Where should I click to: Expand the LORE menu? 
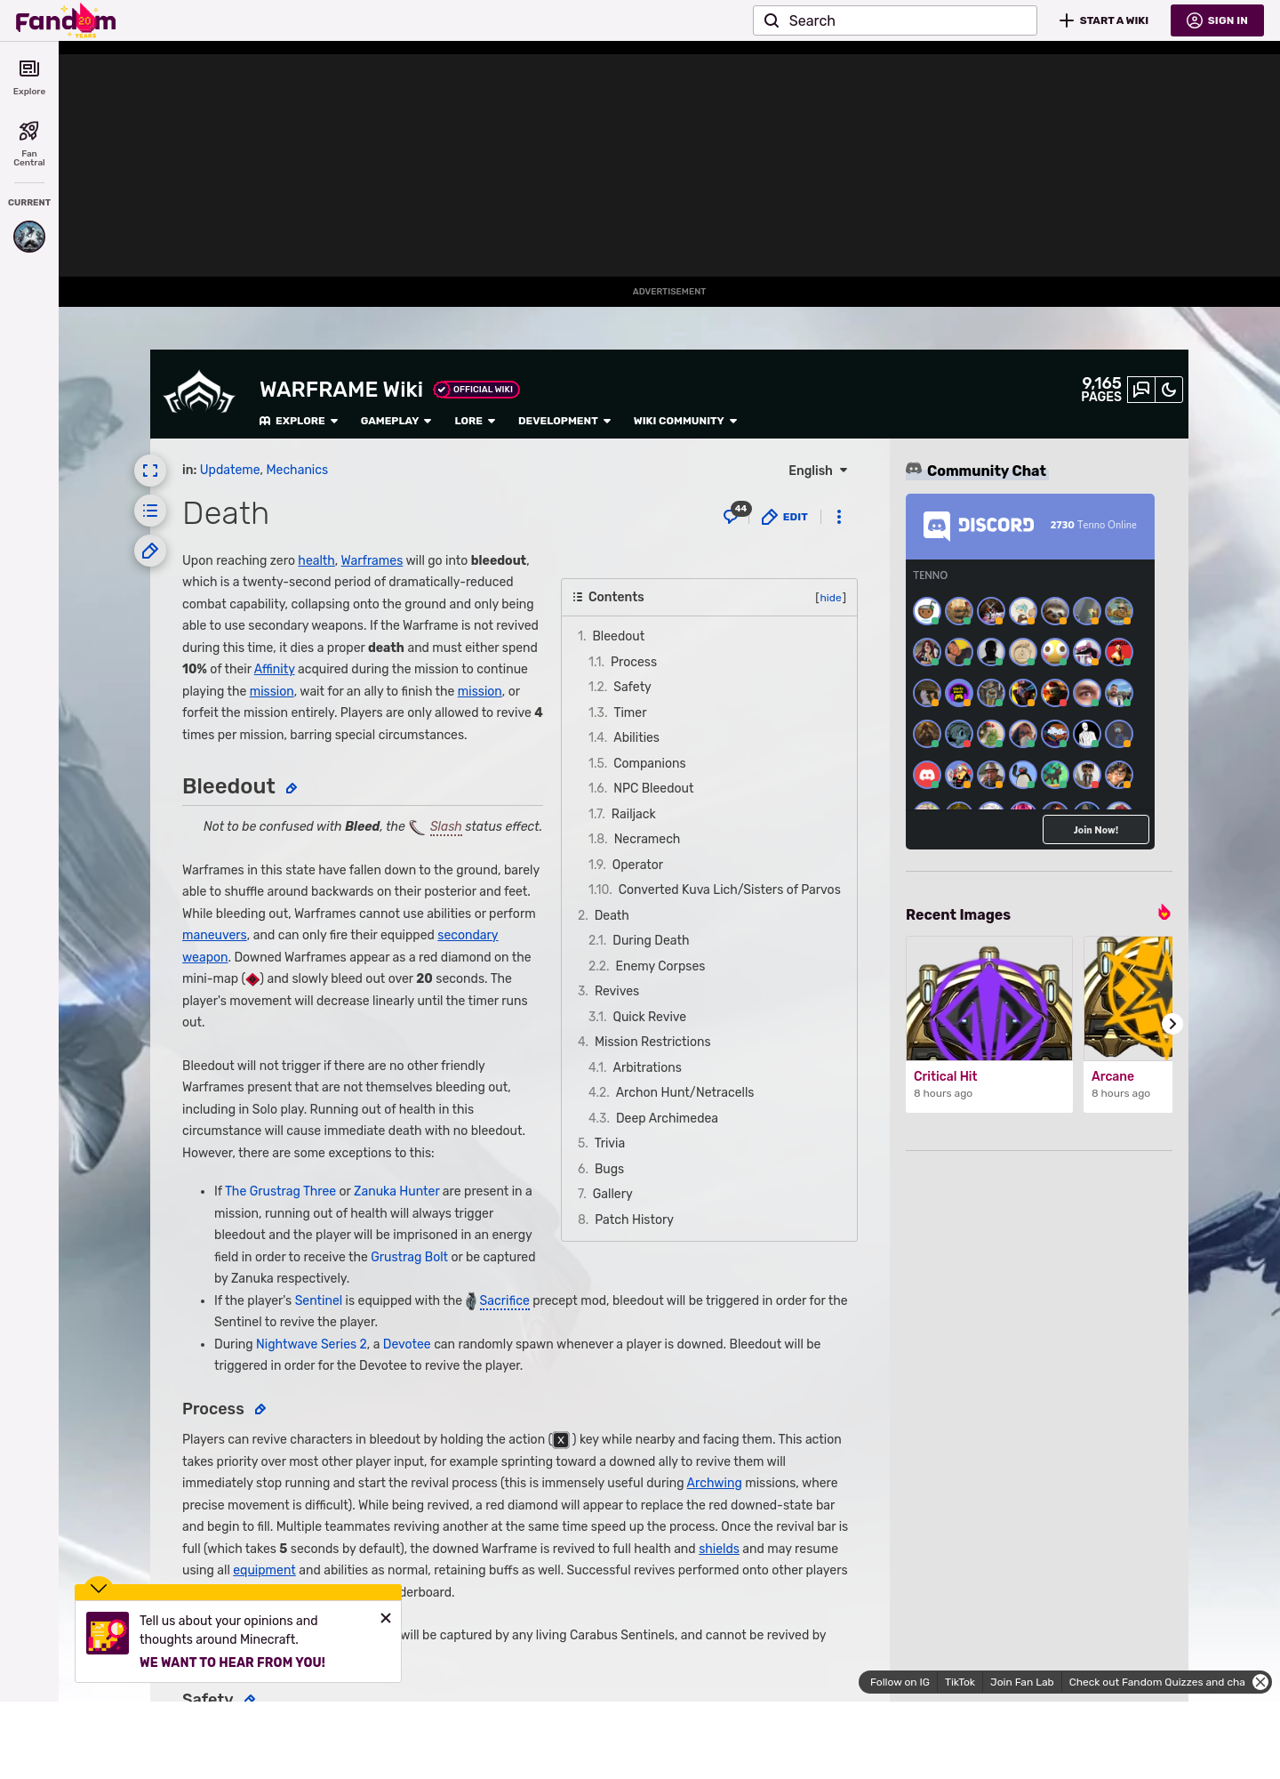(475, 421)
